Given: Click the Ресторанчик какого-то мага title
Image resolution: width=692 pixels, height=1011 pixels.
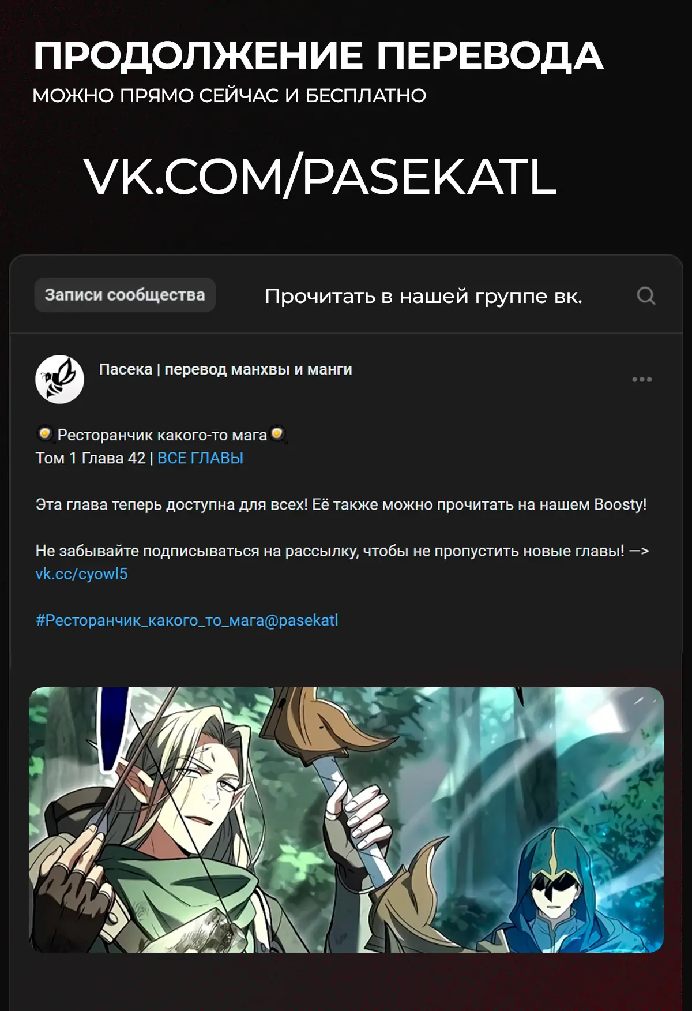Looking at the screenshot, I should (x=162, y=435).
